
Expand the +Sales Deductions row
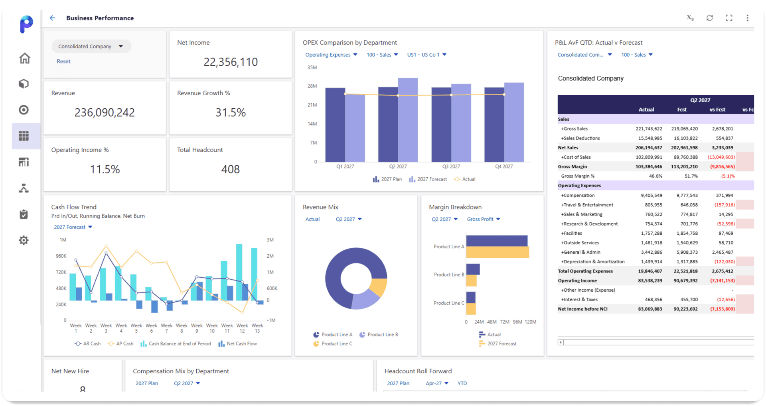coord(580,138)
